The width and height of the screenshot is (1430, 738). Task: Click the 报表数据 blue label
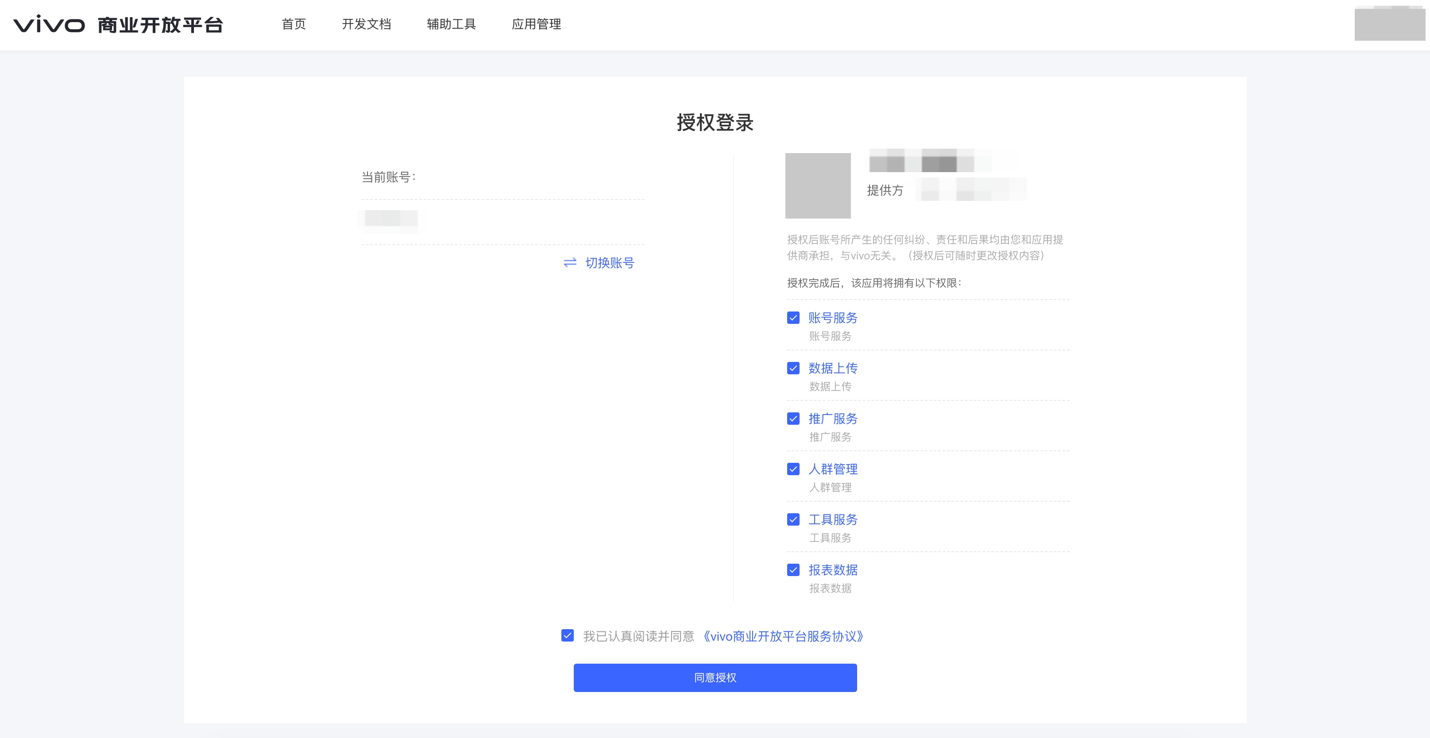coord(833,570)
